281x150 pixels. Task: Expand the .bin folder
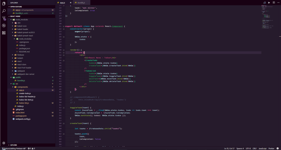coord(31,23)
